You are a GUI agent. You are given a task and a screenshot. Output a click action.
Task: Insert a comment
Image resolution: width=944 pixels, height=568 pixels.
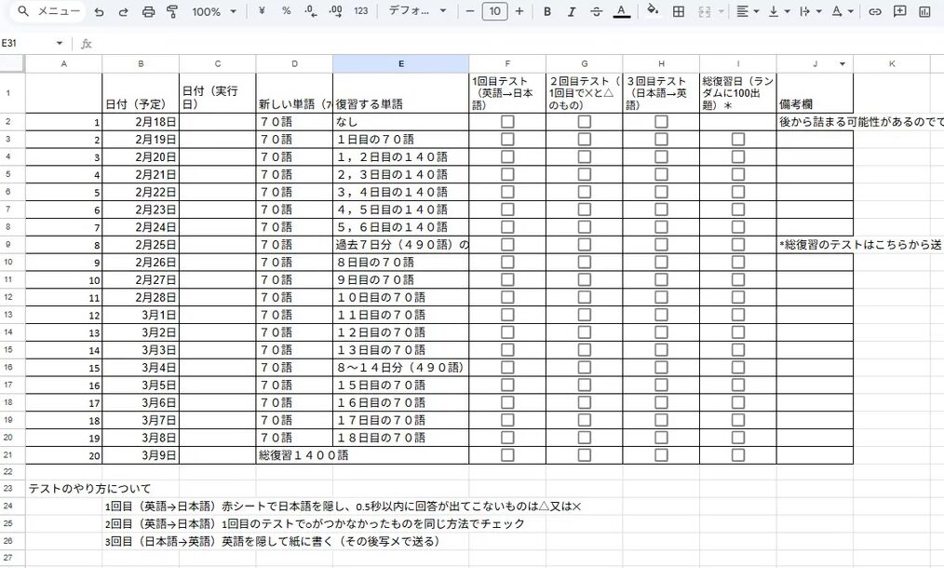tap(899, 11)
